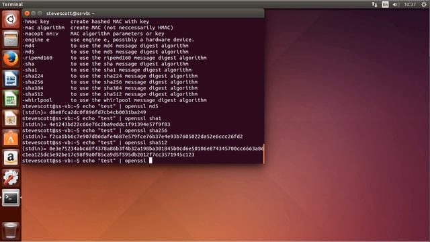Click the openssl sha256 command line
430x242 pixels.
pyautogui.click(x=95, y=130)
